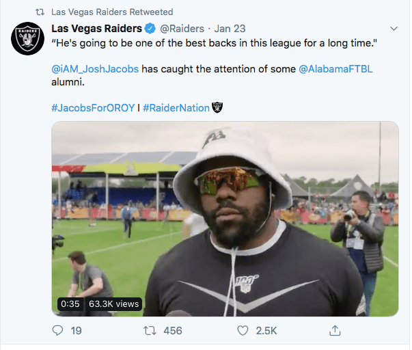The image size is (412, 350).
Task: Play the video thumbnail
Action: pyautogui.click(x=225, y=219)
